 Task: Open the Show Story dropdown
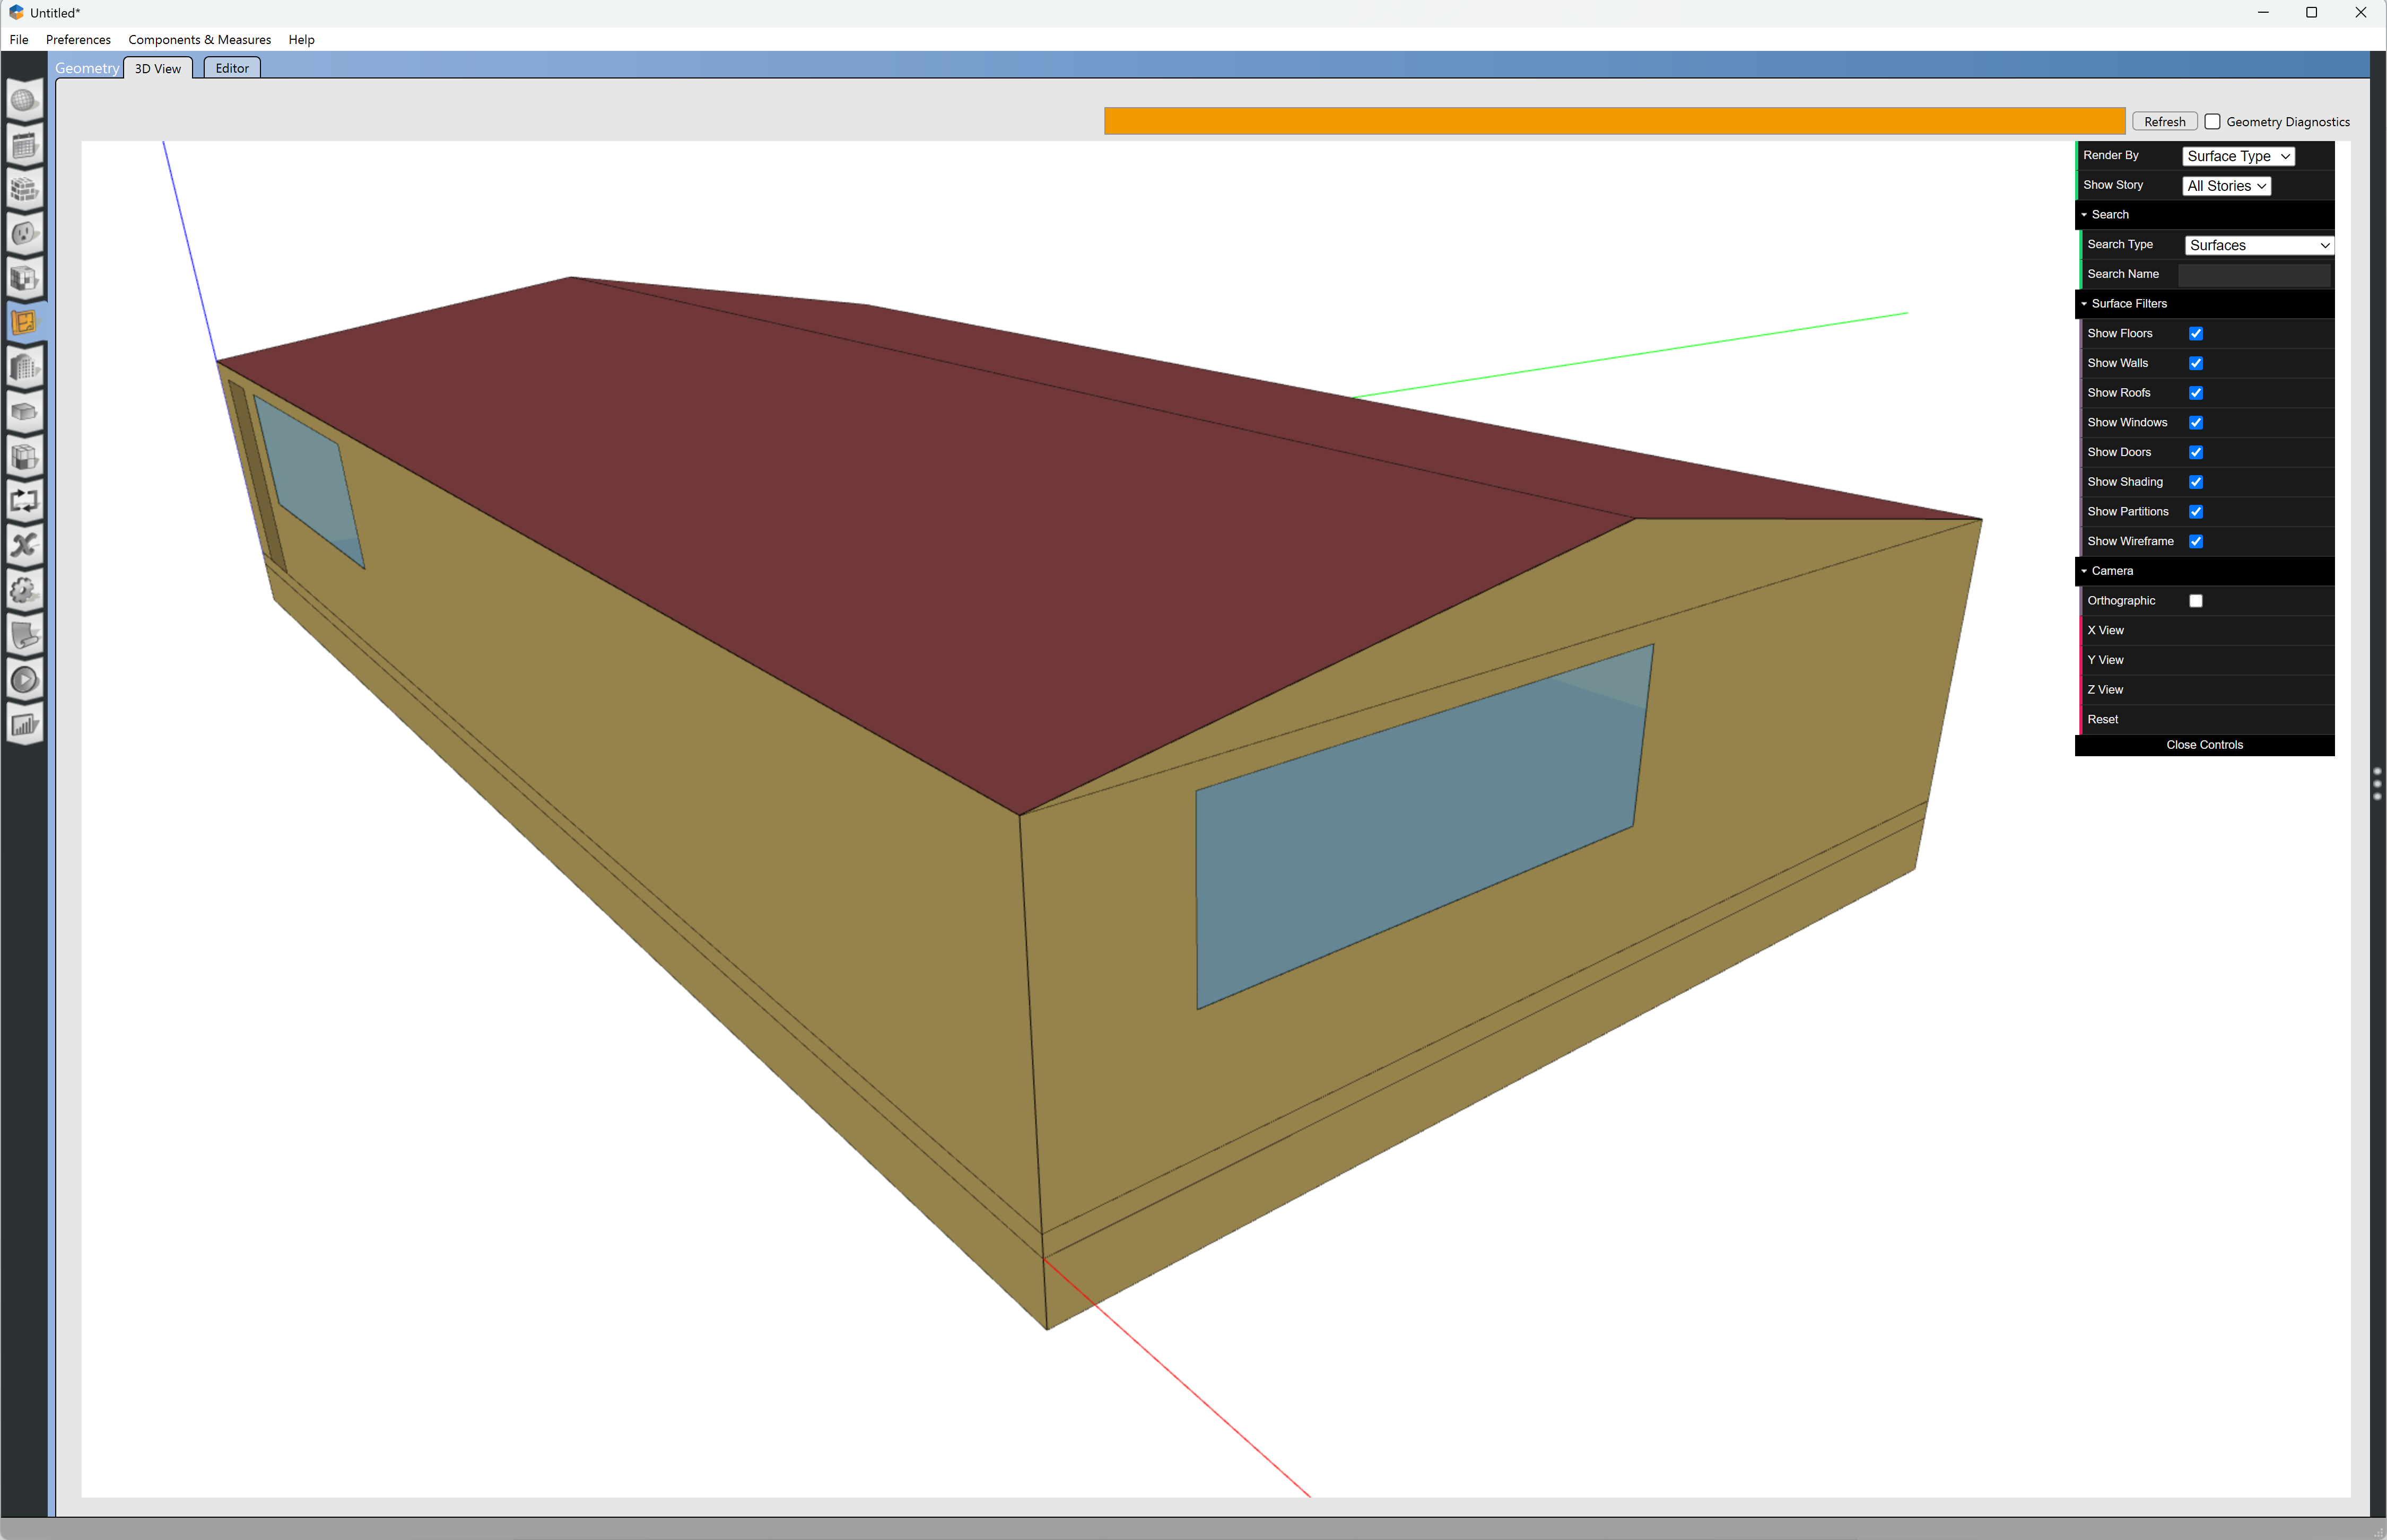pos(2226,185)
